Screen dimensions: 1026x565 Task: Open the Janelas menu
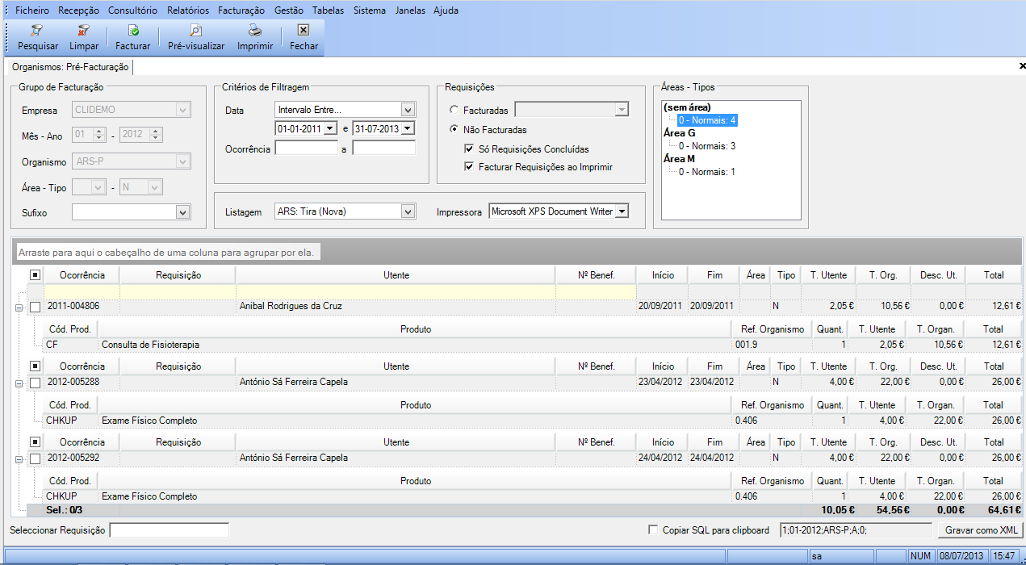tap(411, 10)
